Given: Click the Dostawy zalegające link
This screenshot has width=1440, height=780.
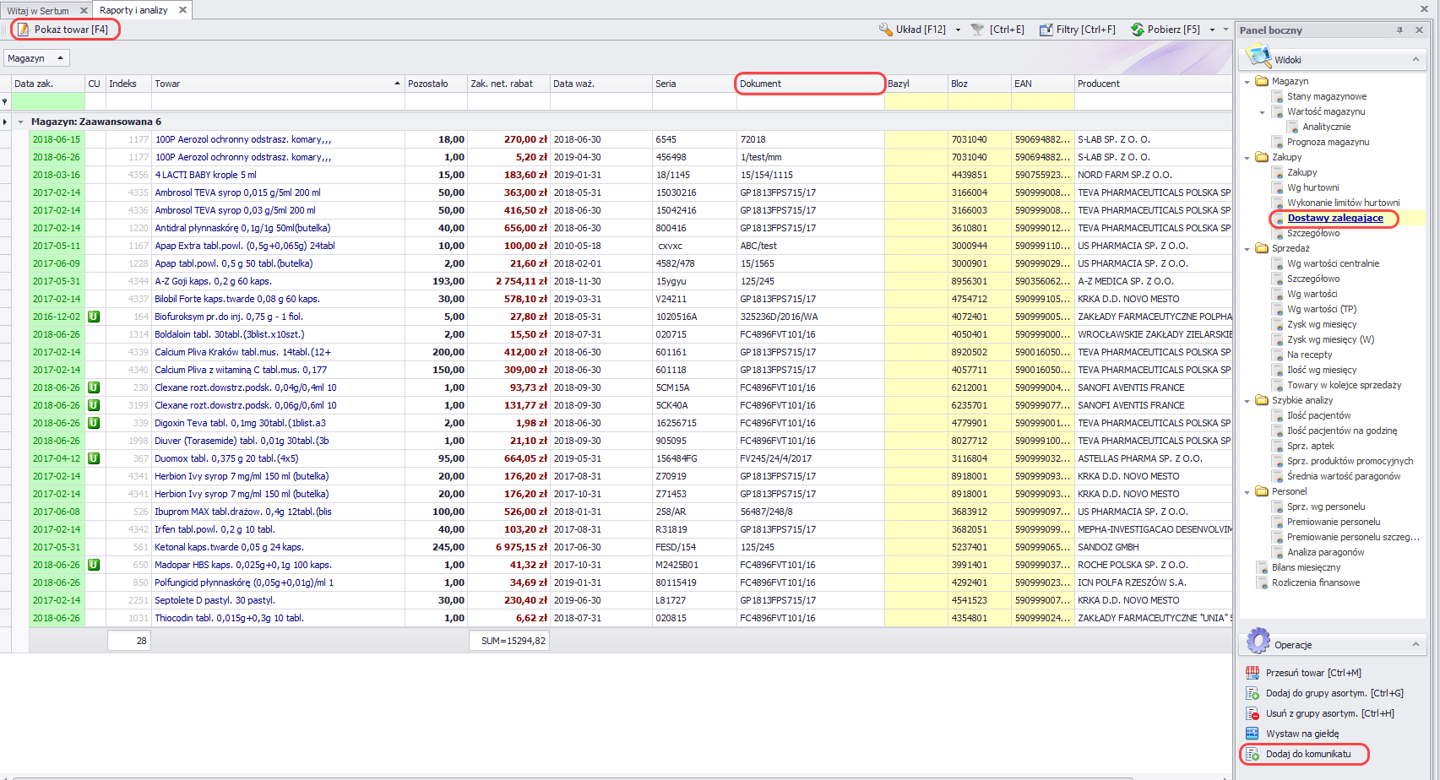Looking at the screenshot, I should click(x=1334, y=218).
